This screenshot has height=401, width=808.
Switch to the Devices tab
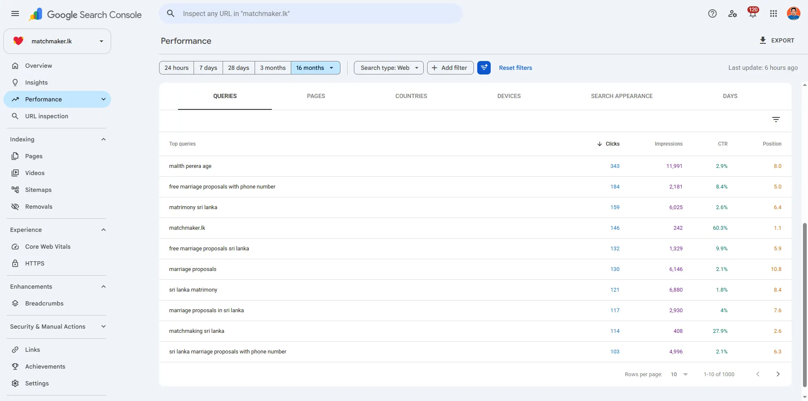[x=509, y=96]
